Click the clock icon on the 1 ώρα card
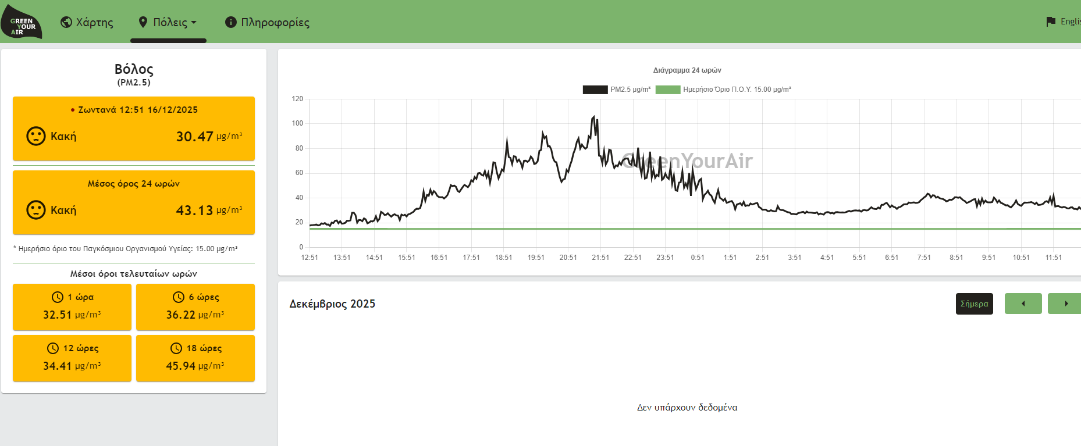 58,297
